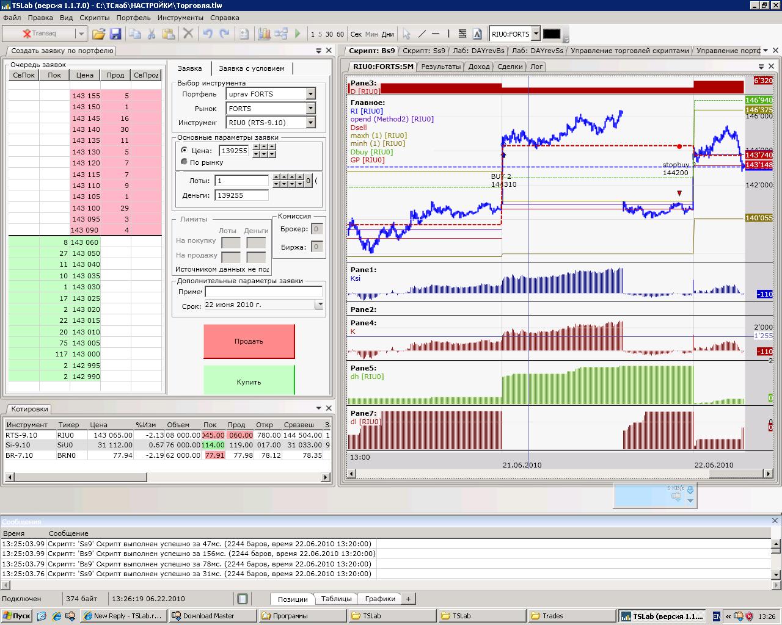Image resolution: width=782 pixels, height=625 pixels.
Task: Click the open folder icon in toolbar
Action: 98,34
